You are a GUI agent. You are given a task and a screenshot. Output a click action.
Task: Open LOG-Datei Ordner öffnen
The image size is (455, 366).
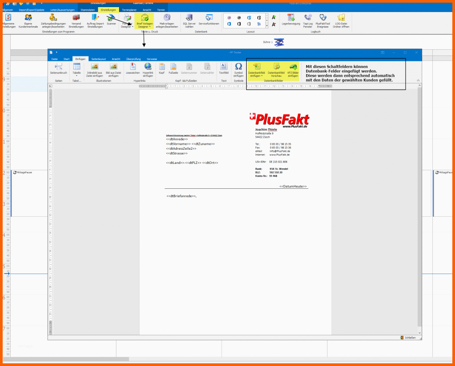pos(341,20)
